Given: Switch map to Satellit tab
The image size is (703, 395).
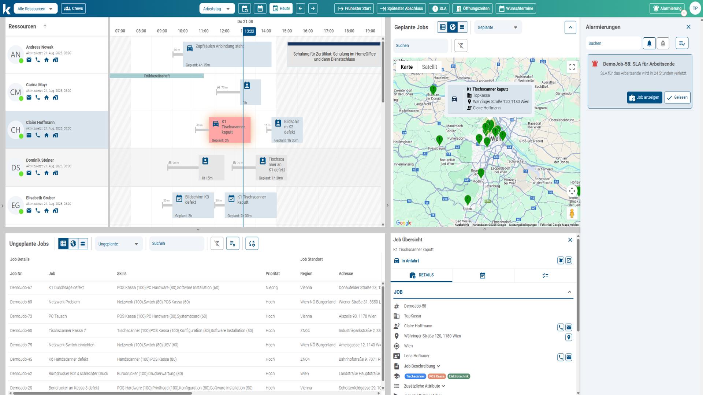Looking at the screenshot, I should [x=429, y=67].
